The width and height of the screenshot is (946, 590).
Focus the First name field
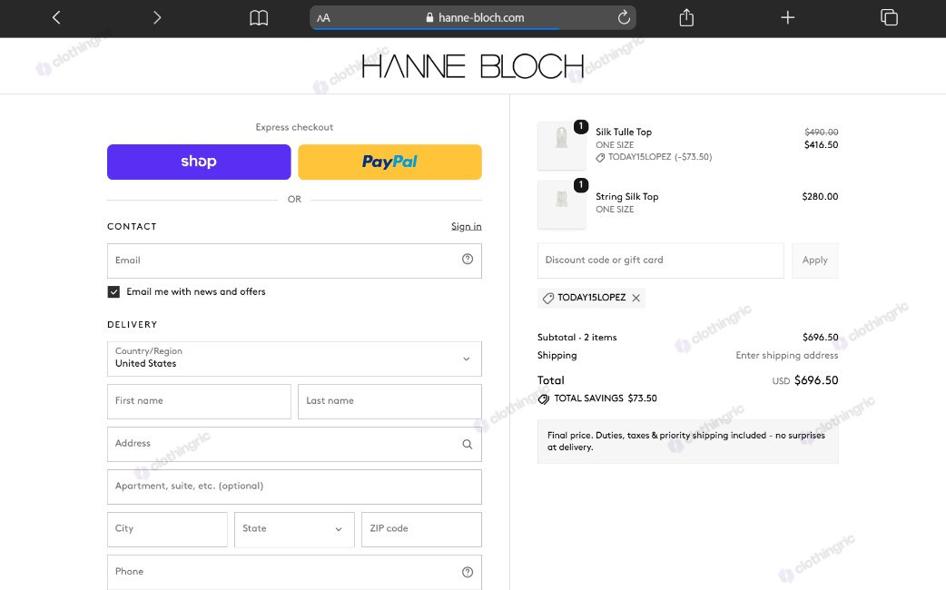pos(199,401)
